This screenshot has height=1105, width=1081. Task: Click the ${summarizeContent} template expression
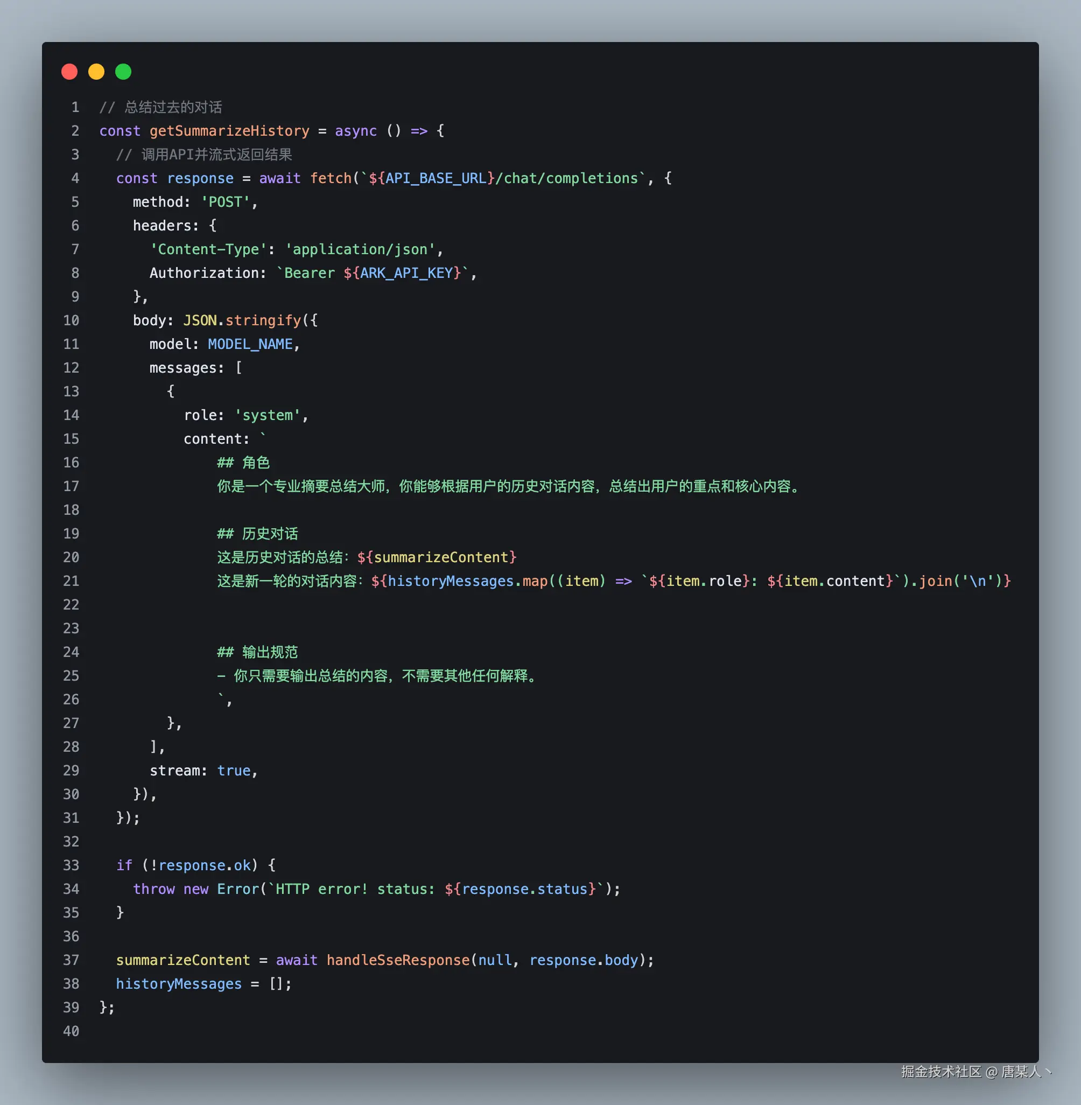click(437, 557)
